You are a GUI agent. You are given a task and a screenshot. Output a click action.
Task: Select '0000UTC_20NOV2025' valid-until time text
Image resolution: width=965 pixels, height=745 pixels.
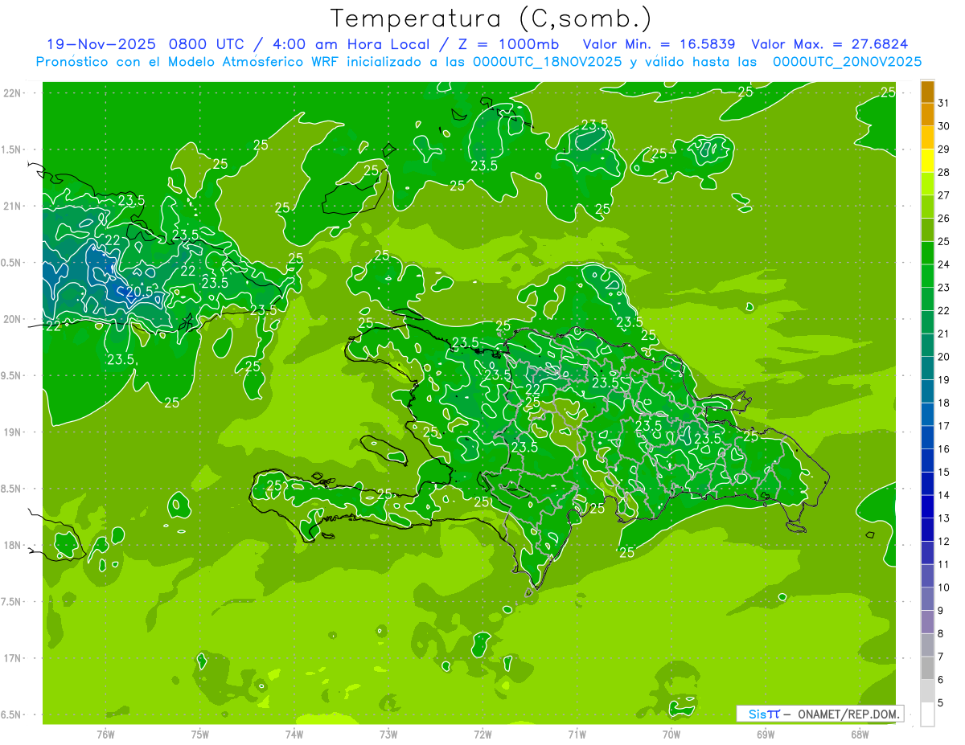(847, 61)
